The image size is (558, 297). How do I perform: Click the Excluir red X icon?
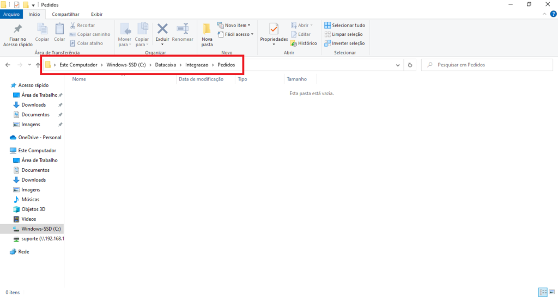pyautogui.click(x=162, y=29)
